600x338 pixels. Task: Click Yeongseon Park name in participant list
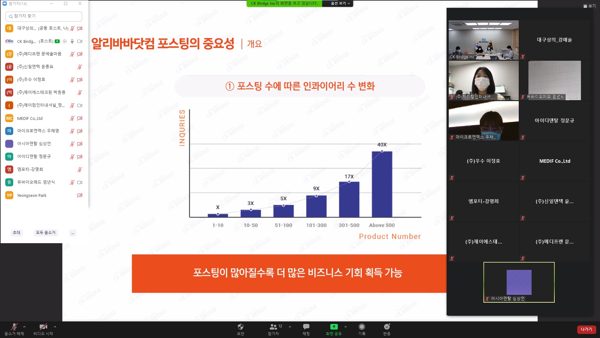coord(32,196)
